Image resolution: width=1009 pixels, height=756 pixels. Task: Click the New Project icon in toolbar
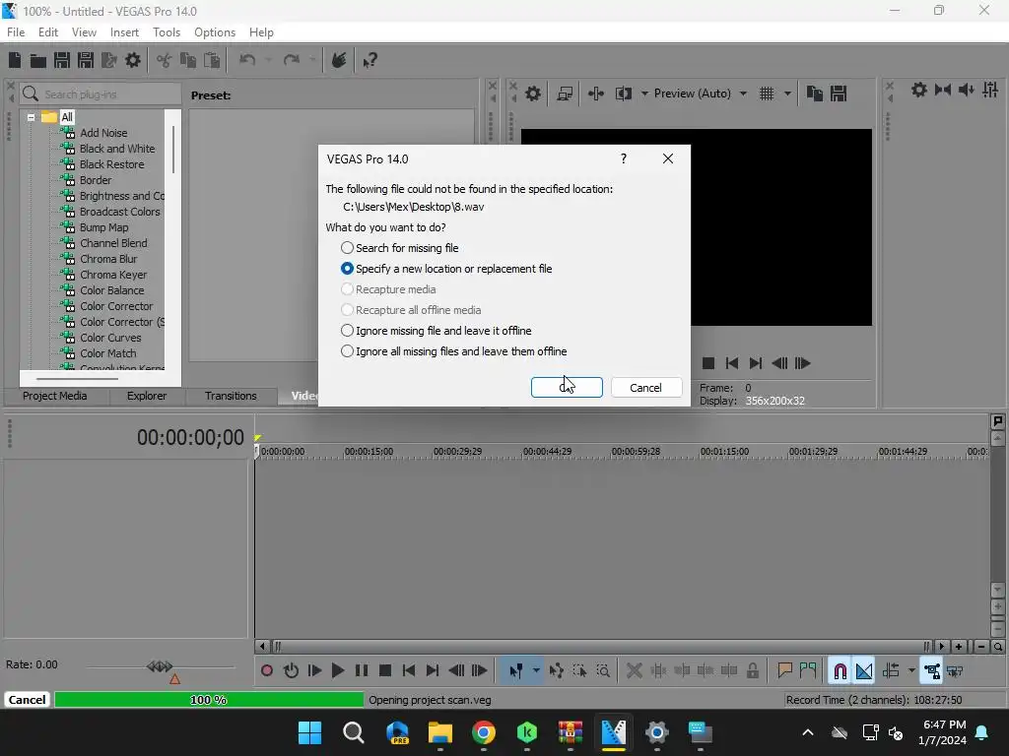(15, 60)
